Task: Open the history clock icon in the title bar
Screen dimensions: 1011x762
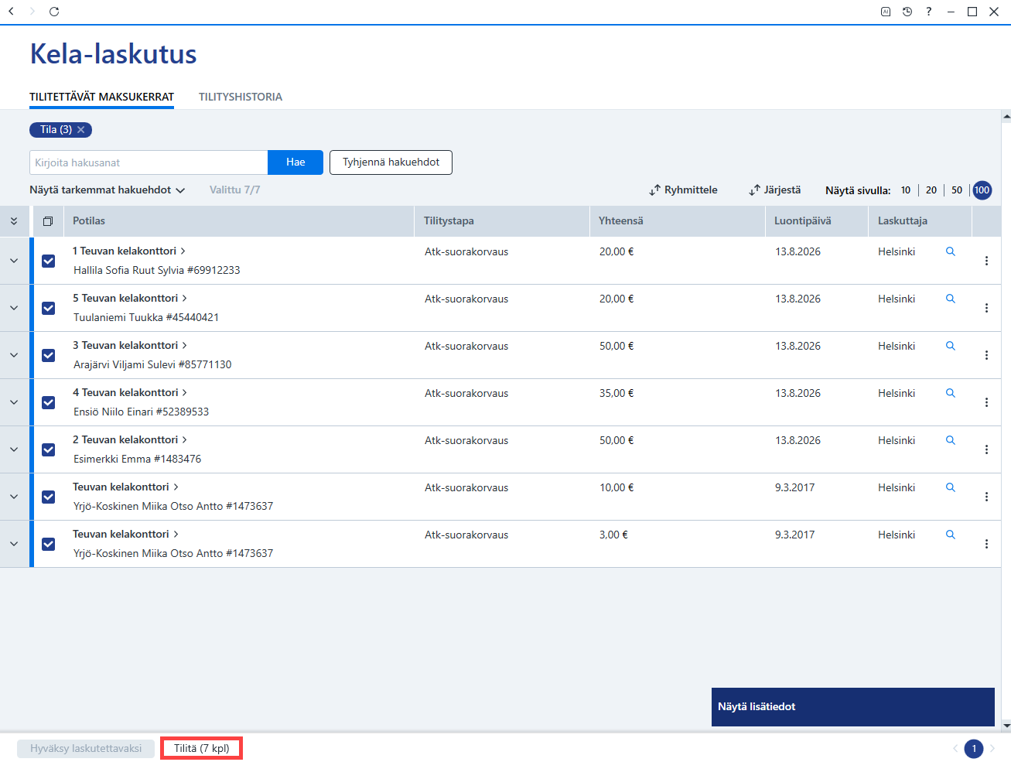Action: [x=907, y=12]
